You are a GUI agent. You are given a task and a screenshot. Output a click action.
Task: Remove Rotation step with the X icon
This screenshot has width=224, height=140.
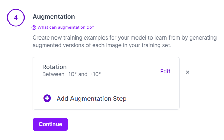point(187,72)
